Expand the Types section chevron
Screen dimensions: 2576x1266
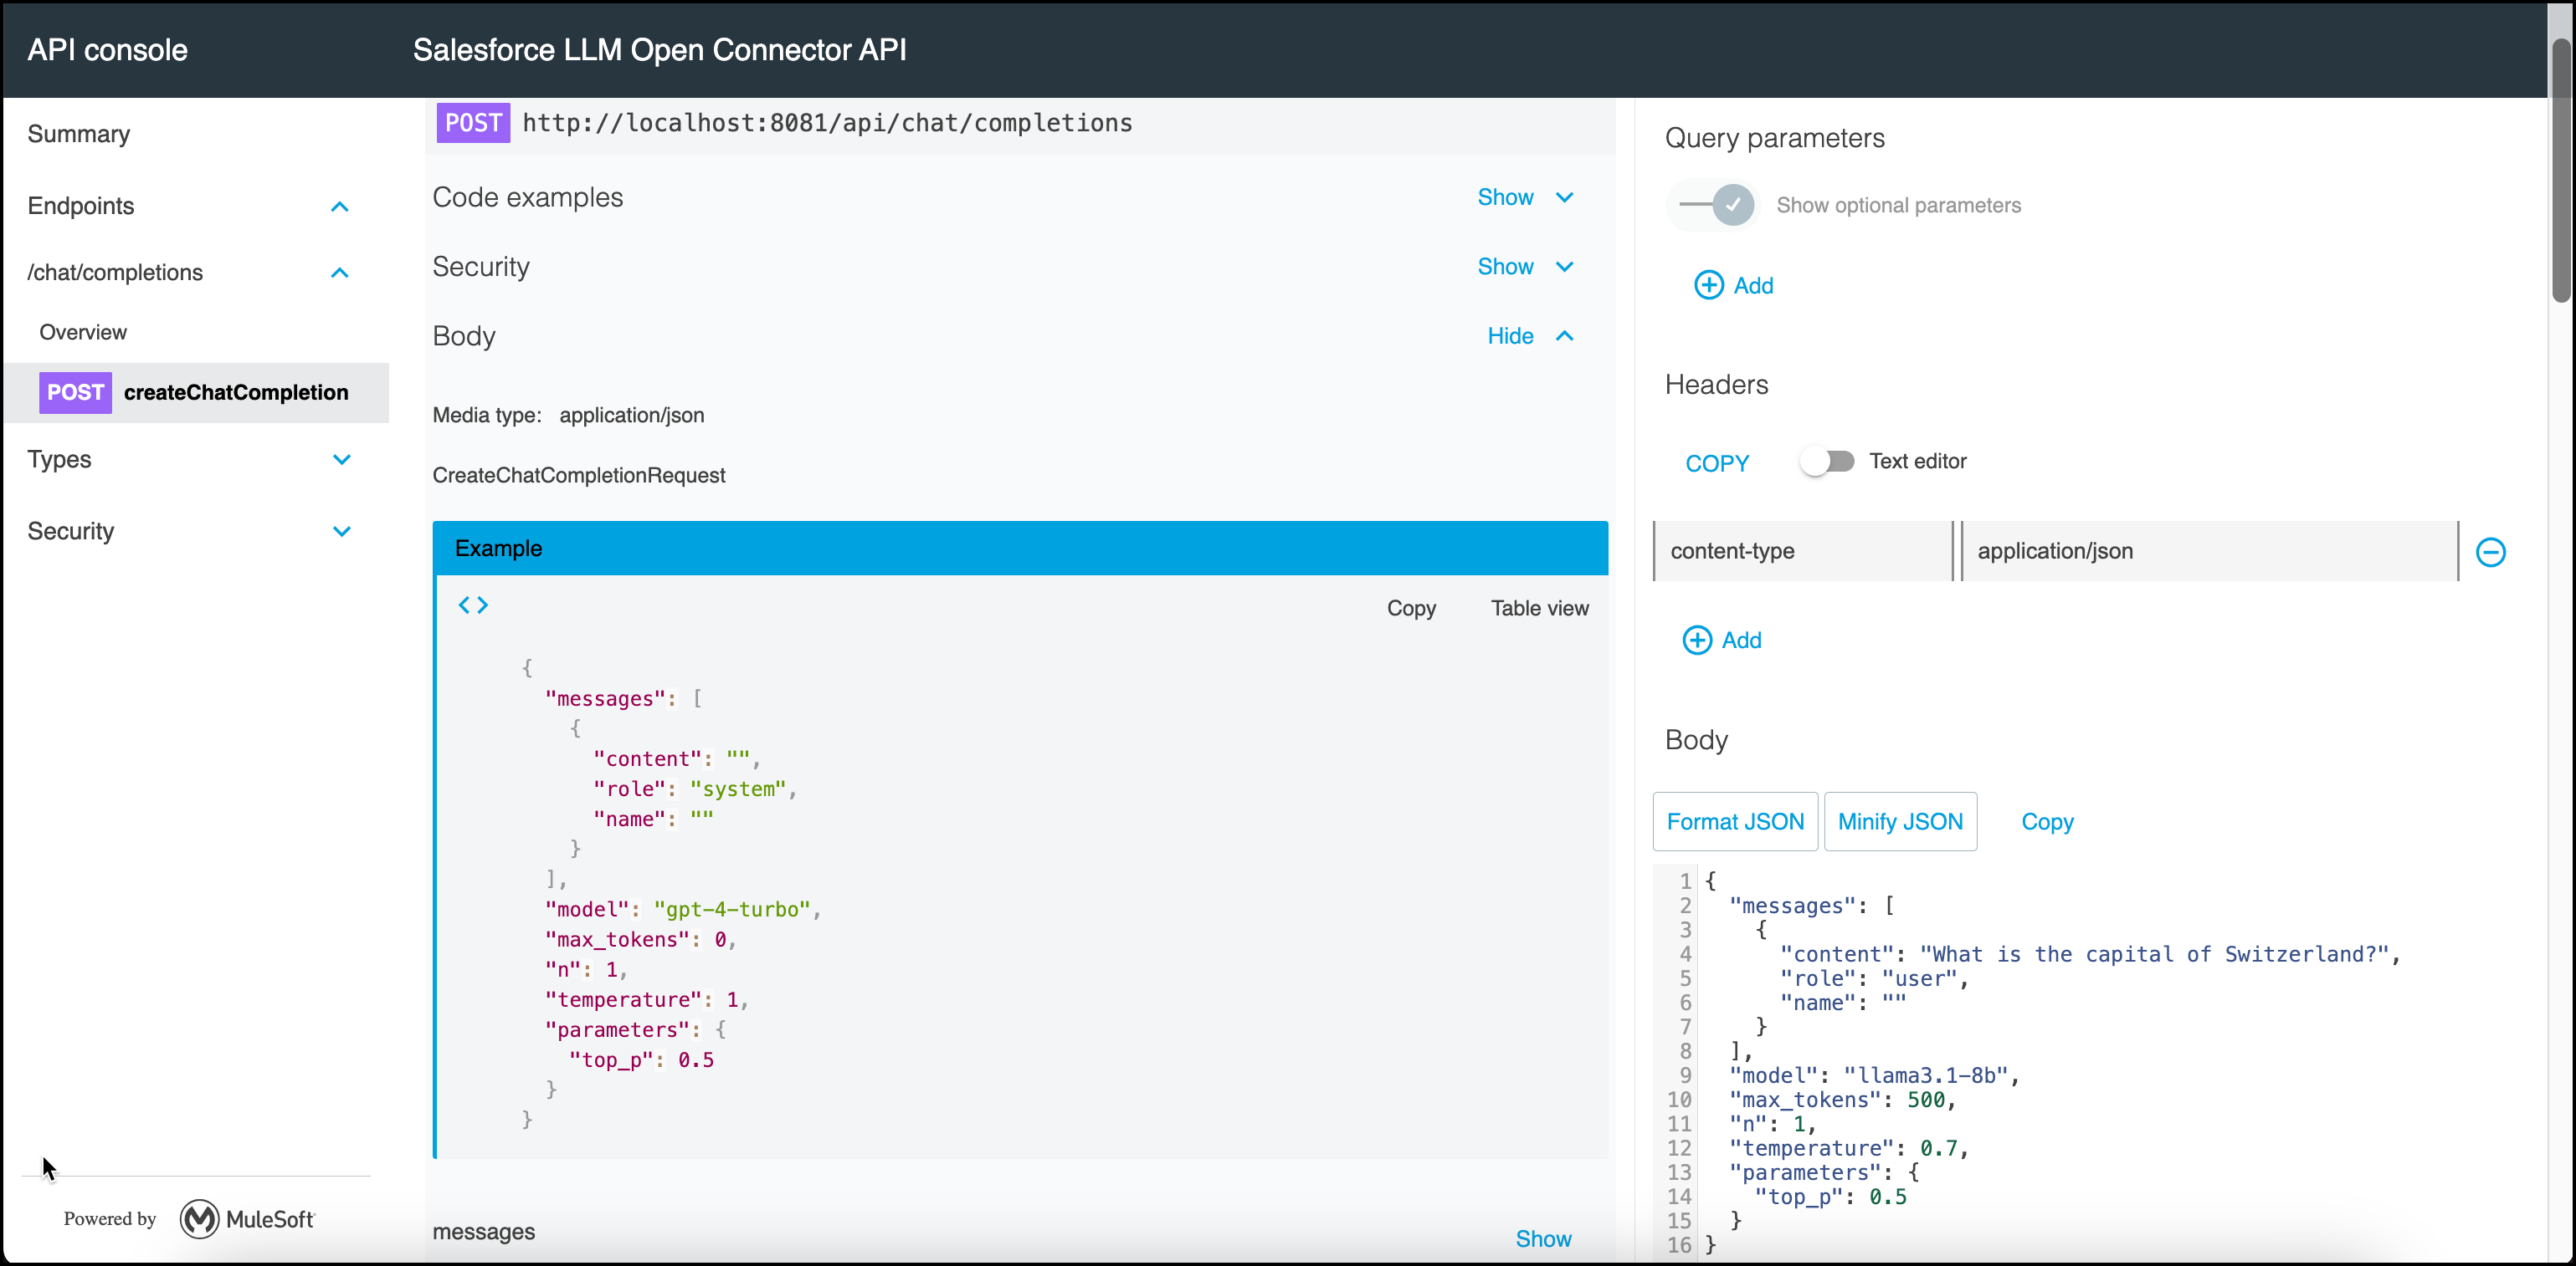click(342, 460)
